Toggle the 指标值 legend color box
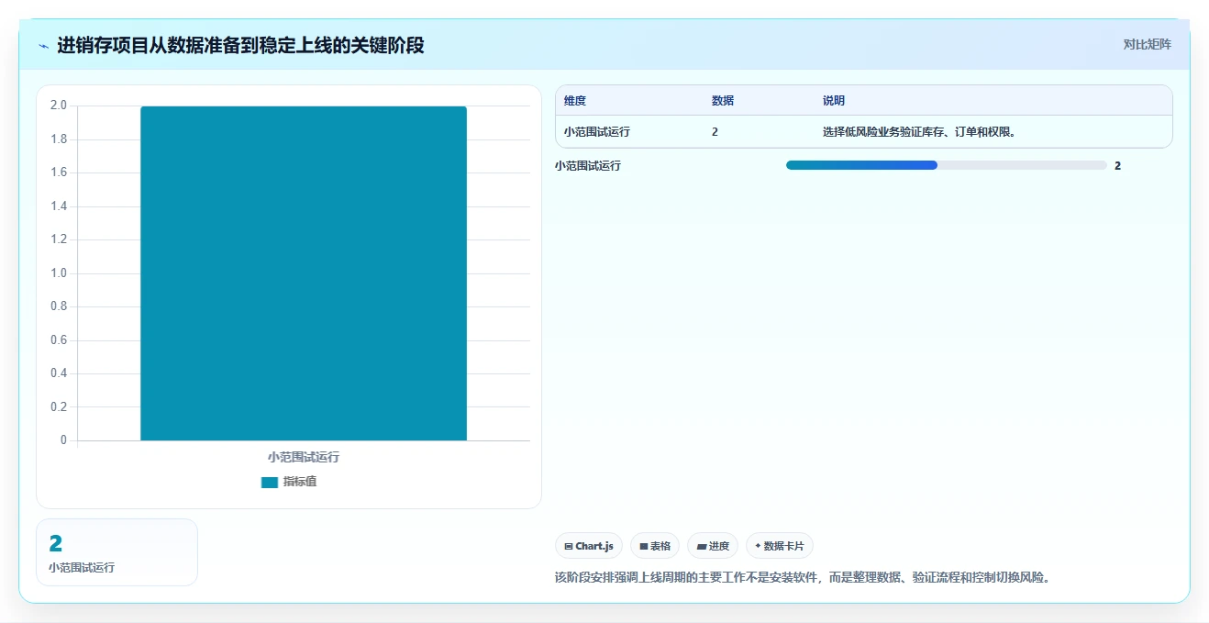The width and height of the screenshot is (1209, 623). coord(269,482)
